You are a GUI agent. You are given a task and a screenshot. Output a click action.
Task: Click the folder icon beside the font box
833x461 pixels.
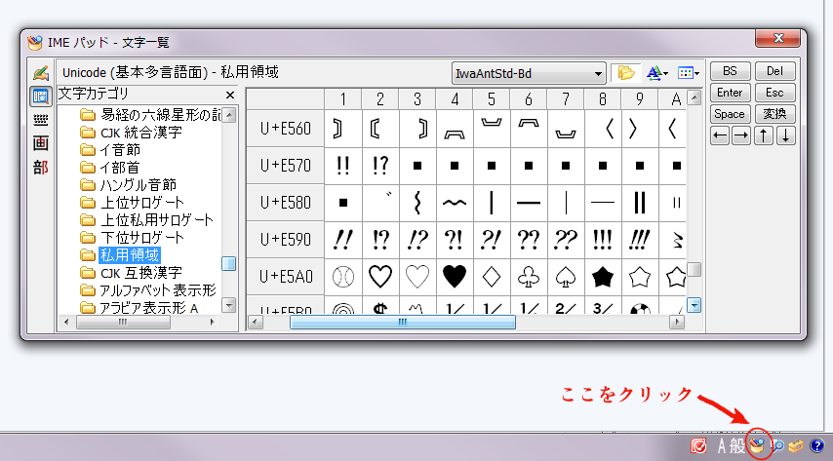coord(624,73)
